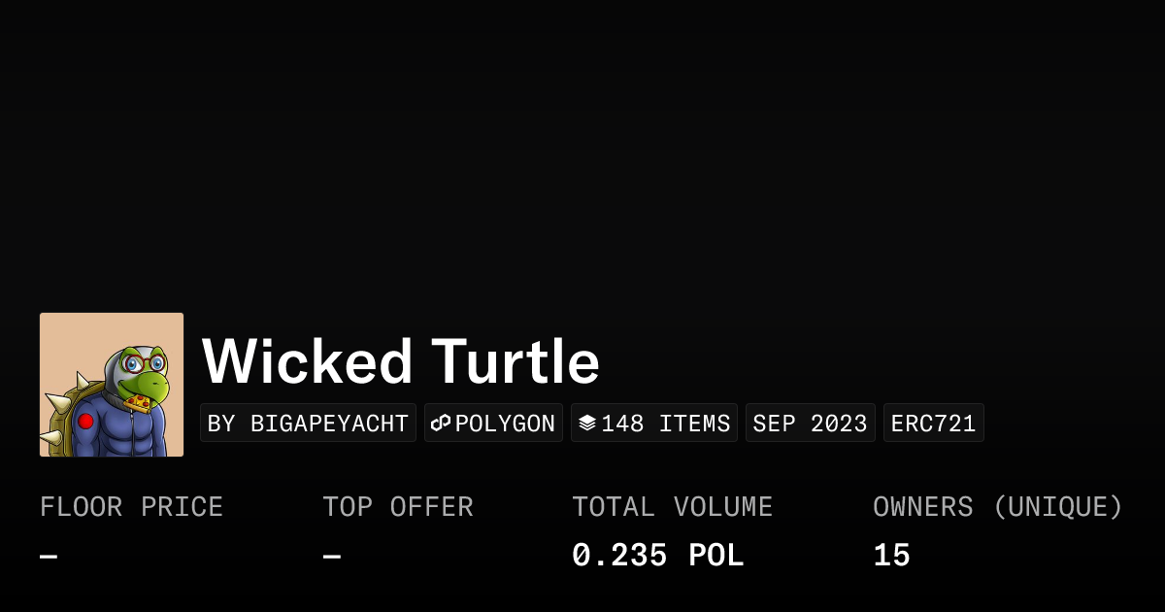The height and width of the screenshot is (612, 1165).
Task: Click the FLOOR PRICE label
Action: pyautogui.click(x=131, y=507)
